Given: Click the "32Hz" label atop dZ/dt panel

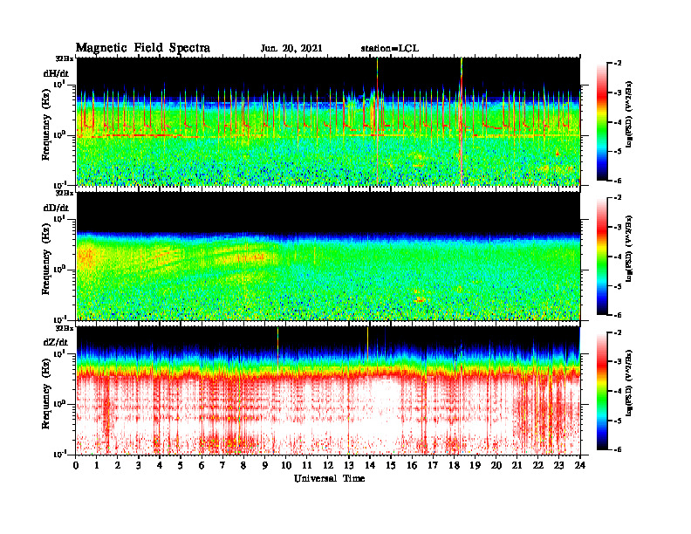Looking at the screenshot, I should click(x=65, y=328).
